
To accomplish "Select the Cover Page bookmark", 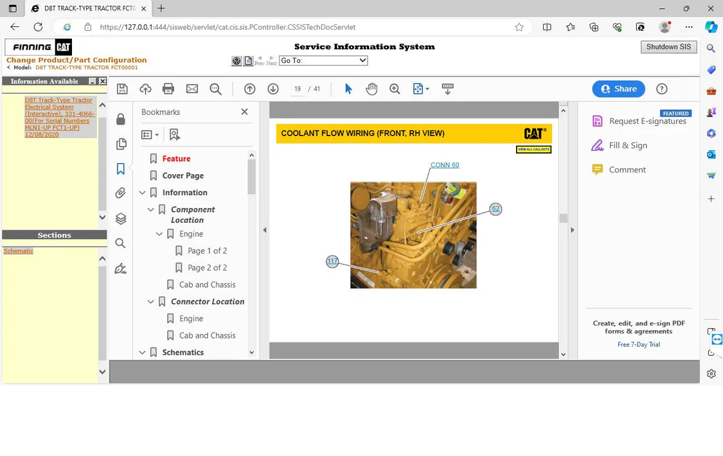I will click(x=183, y=176).
